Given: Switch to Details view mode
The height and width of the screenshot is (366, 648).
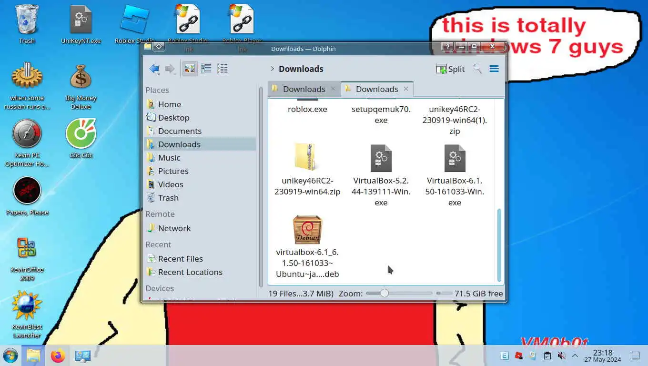Looking at the screenshot, I should (x=223, y=69).
